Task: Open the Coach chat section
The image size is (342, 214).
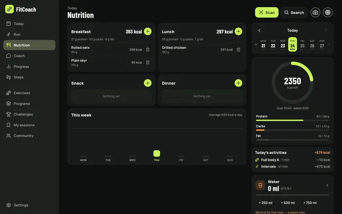Action: point(29,56)
